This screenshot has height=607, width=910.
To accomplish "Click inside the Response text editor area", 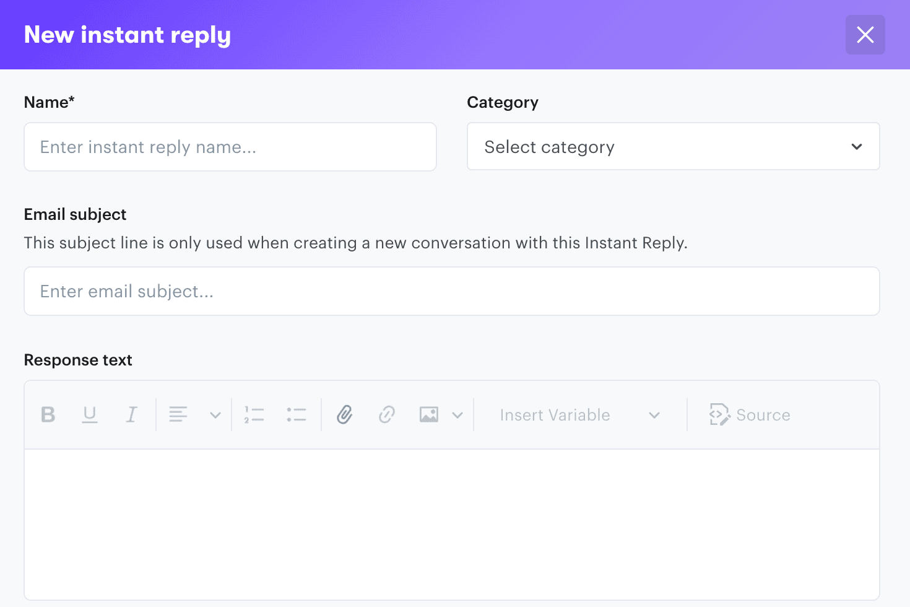I will 451,520.
